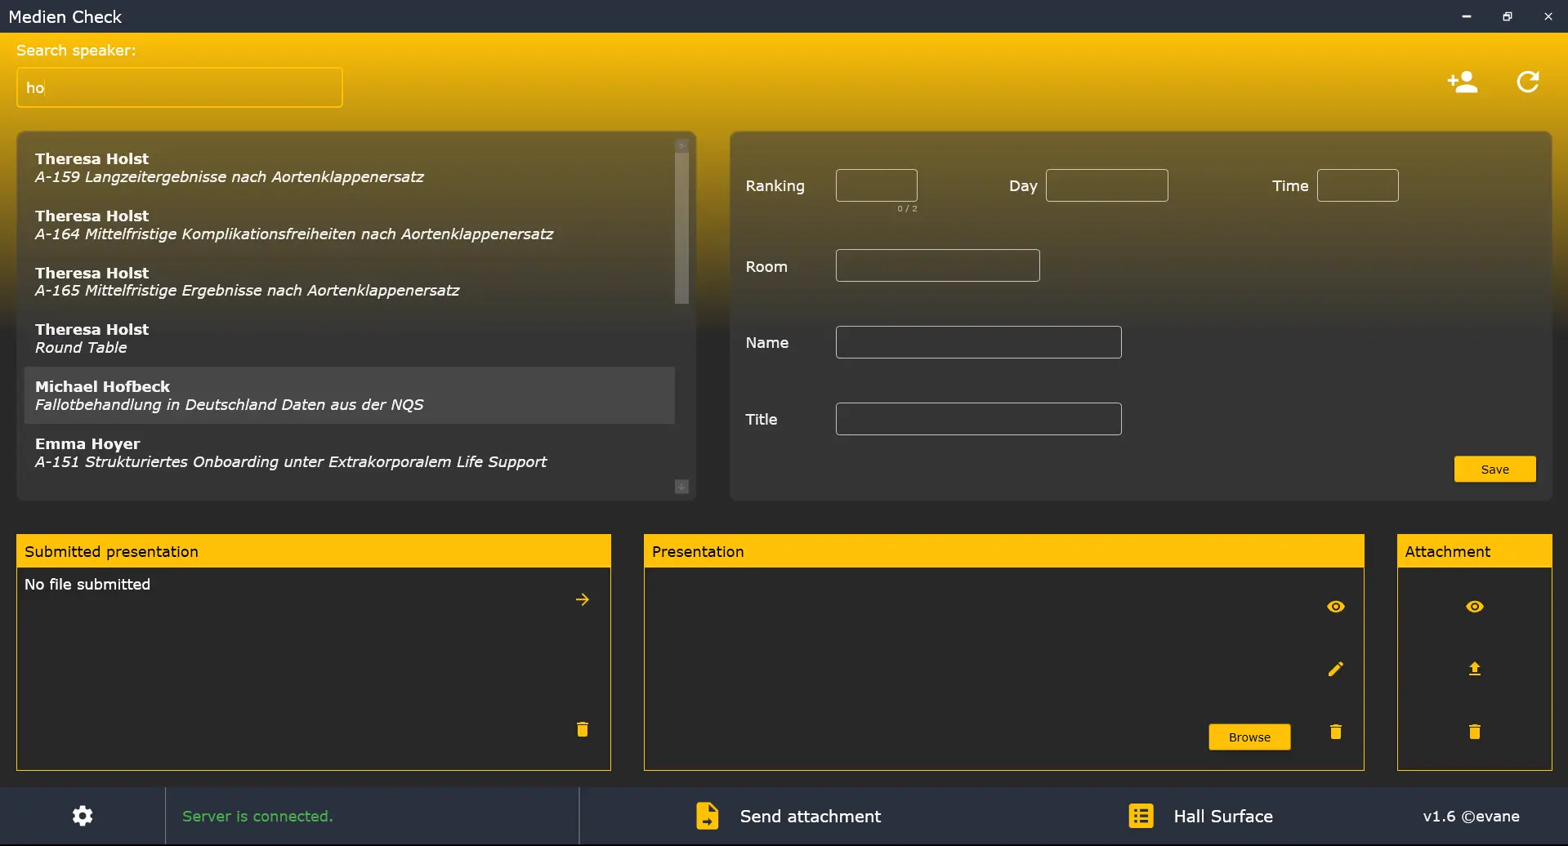Click the Browse button

tap(1249, 737)
